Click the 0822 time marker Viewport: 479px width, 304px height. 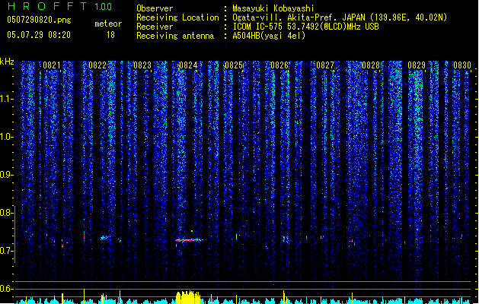coord(97,65)
